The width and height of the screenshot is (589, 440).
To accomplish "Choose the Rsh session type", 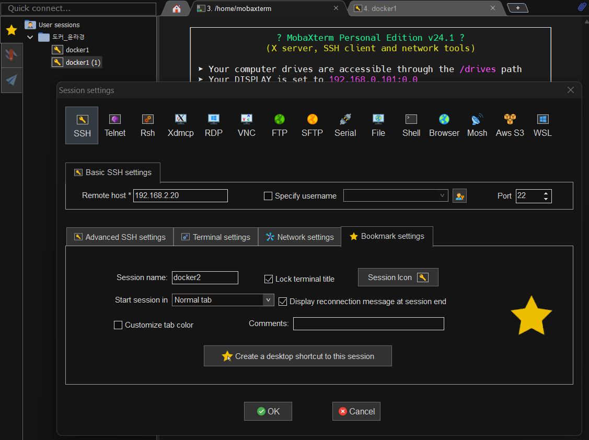I will pyautogui.click(x=147, y=125).
